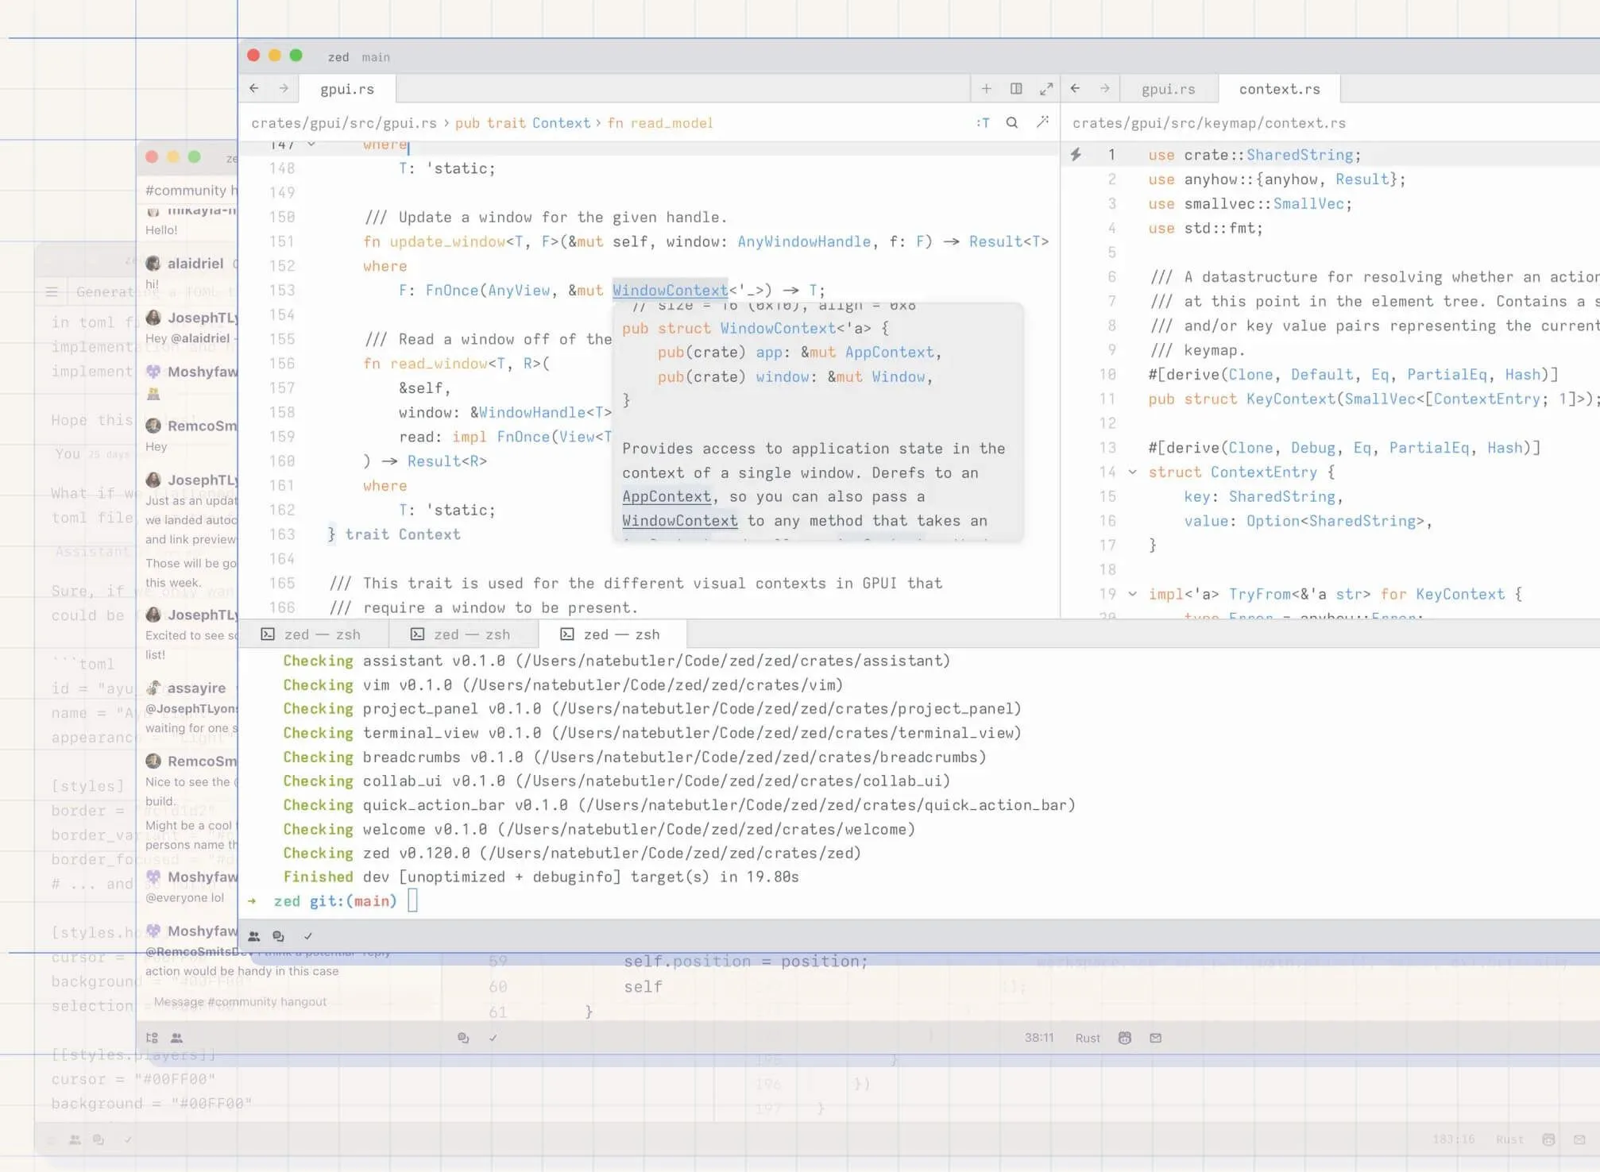
Task: Click crates/gpui/src/keymap/context.rs breadcrumb
Action: 1209,123
